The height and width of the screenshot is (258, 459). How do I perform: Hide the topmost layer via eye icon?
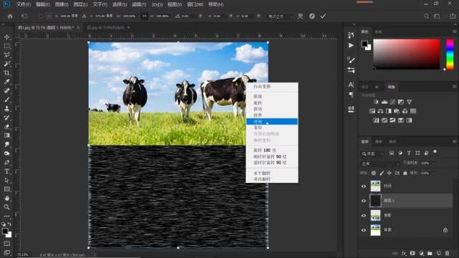[x=364, y=186]
